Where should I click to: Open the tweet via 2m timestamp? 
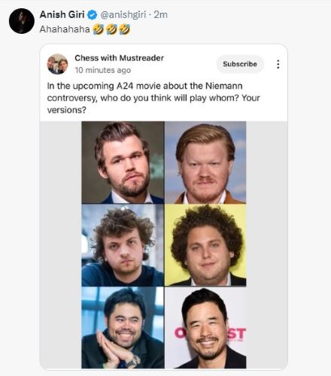pos(161,15)
